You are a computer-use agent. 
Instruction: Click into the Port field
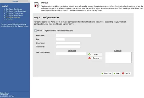[x=60, y=39]
